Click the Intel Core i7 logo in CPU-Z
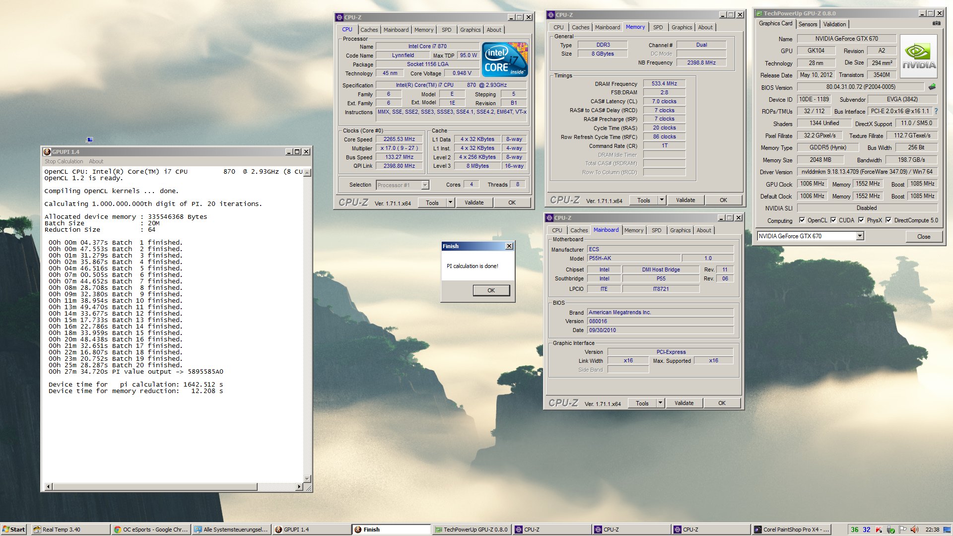953x536 pixels. [505, 60]
